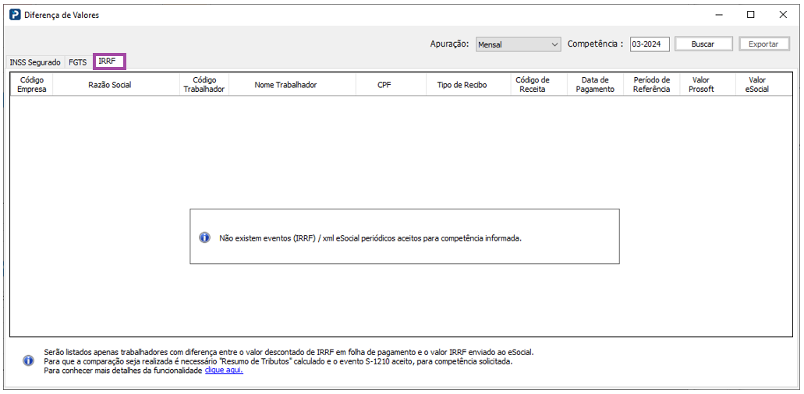Maximize the Diferença de Valores window
This screenshot has width=804, height=394.
[751, 15]
